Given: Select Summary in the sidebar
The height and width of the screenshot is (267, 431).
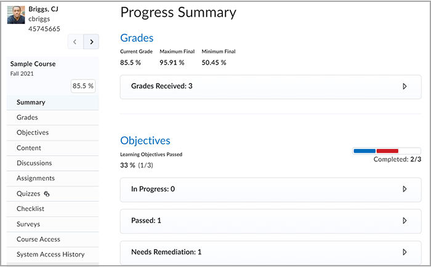Looking at the screenshot, I should (53, 103).
